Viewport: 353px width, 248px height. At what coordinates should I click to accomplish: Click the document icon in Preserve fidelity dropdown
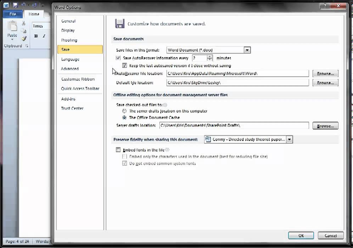pyautogui.click(x=208, y=139)
